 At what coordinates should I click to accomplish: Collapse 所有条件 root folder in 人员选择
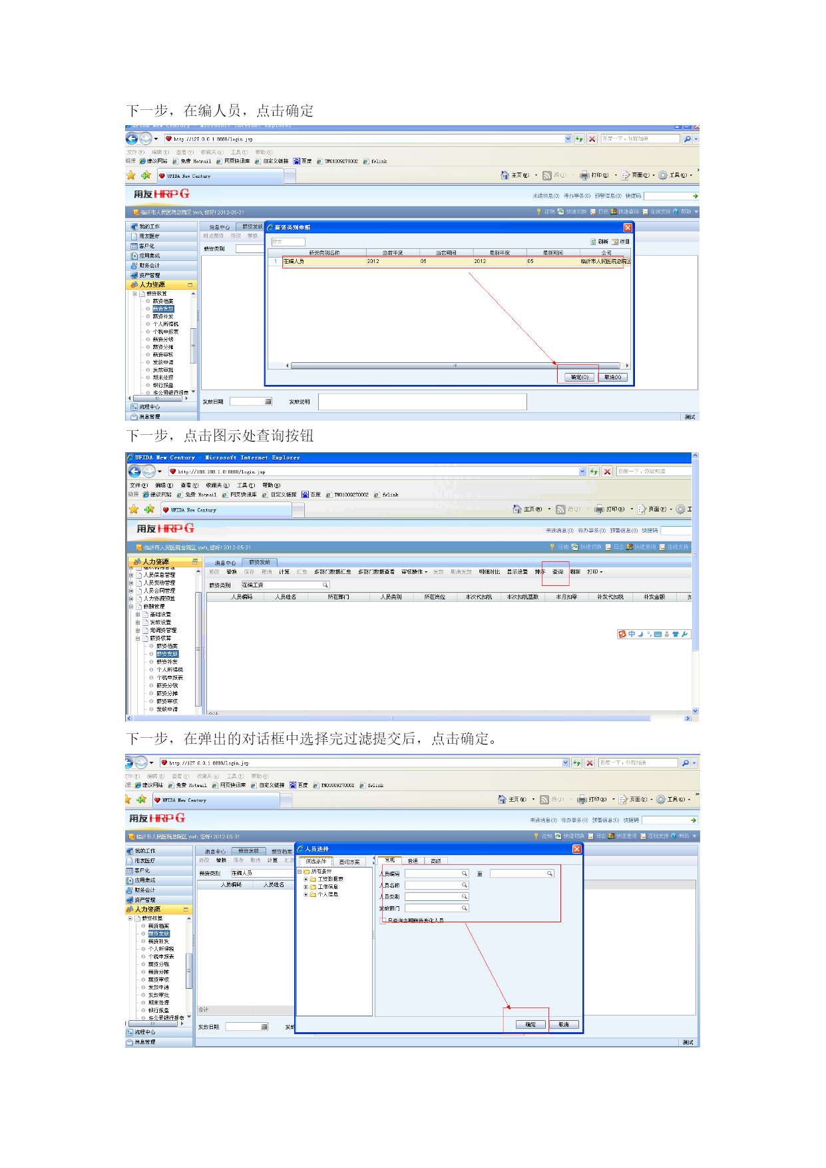[300, 871]
